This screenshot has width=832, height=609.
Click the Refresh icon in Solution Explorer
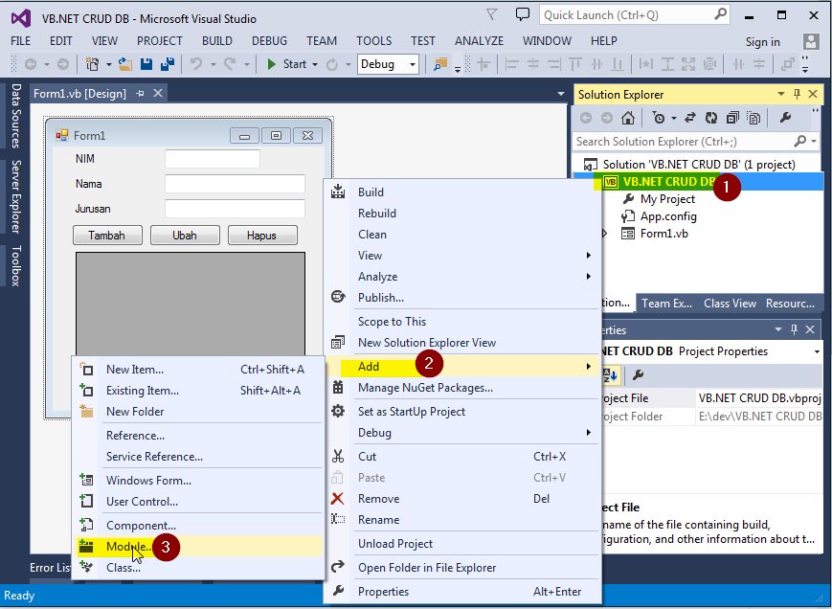[x=711, y=118]
